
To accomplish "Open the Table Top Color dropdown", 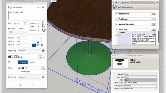I will pyautogui.click(x=141, y=86).
